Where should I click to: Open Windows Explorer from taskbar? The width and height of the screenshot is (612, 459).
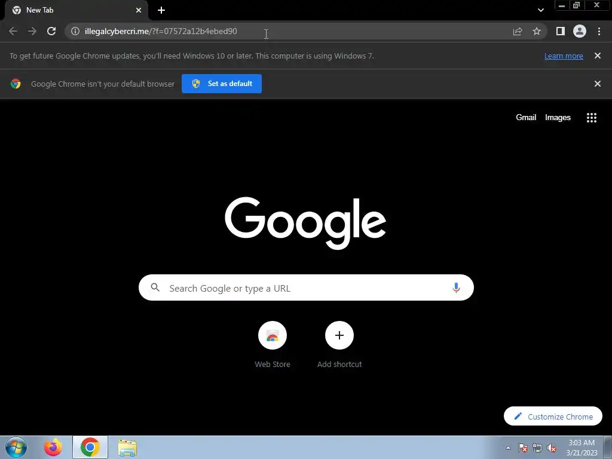(127, 448)
